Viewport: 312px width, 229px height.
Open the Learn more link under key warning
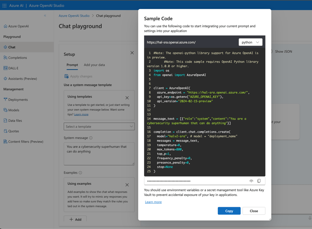[153, 202]
